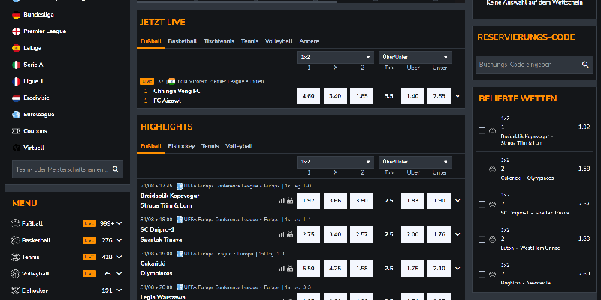Check the Cukaricki - Olympiacos popular bet checkbox
Image resolution: width=601 pixels, height=300 pixels.
point(482,169)
